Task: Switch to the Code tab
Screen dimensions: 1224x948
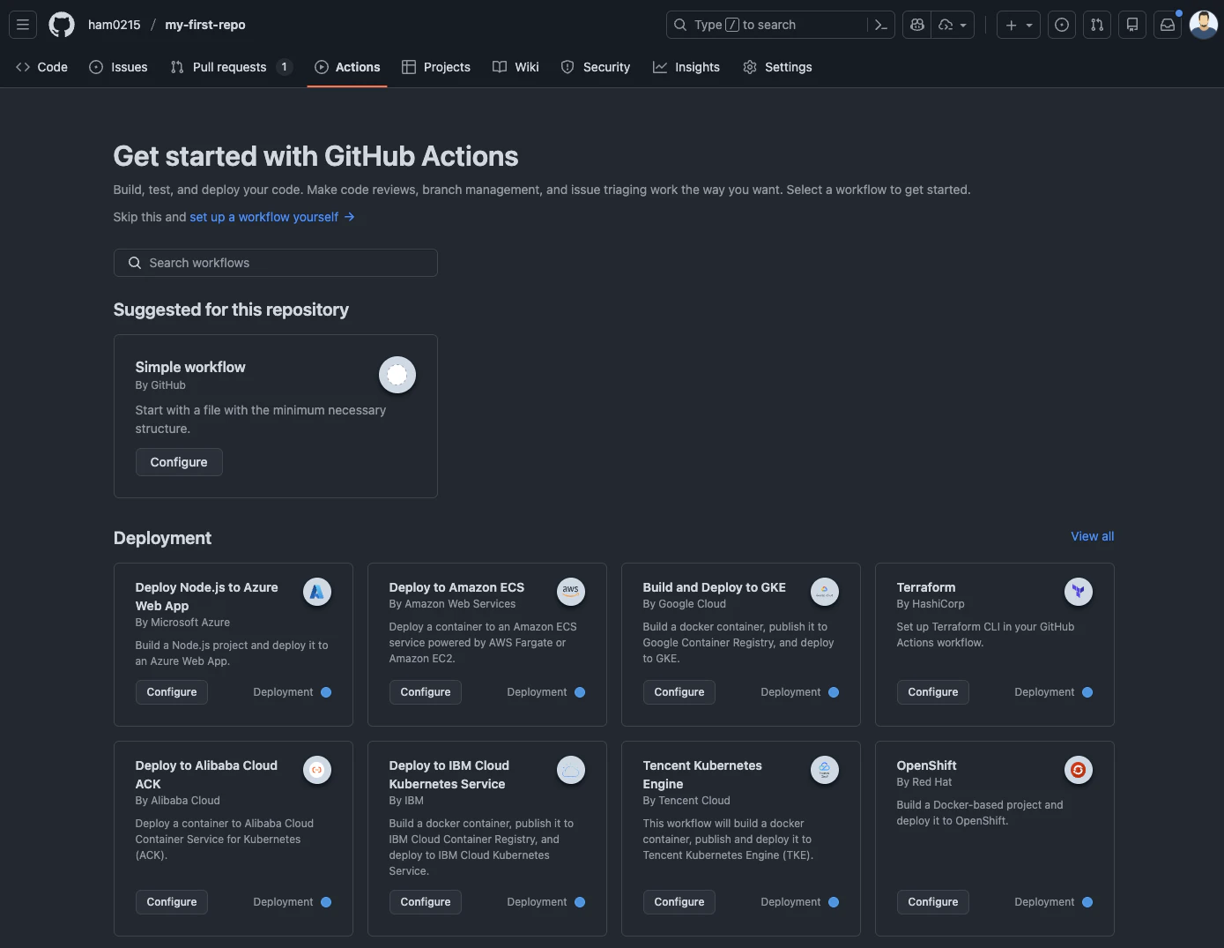Action: pos(41,67)
